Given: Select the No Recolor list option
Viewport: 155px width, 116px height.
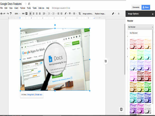Looking at the screenshot, I should pyautogui.click(x=134, y=33).
